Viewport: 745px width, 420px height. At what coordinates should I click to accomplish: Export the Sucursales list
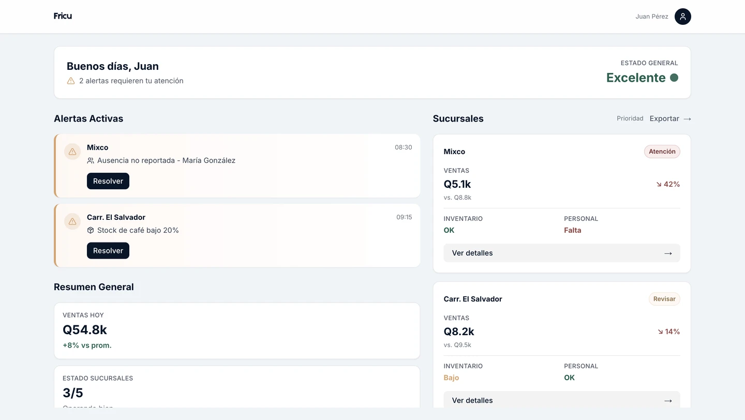(x=670, y=118)
